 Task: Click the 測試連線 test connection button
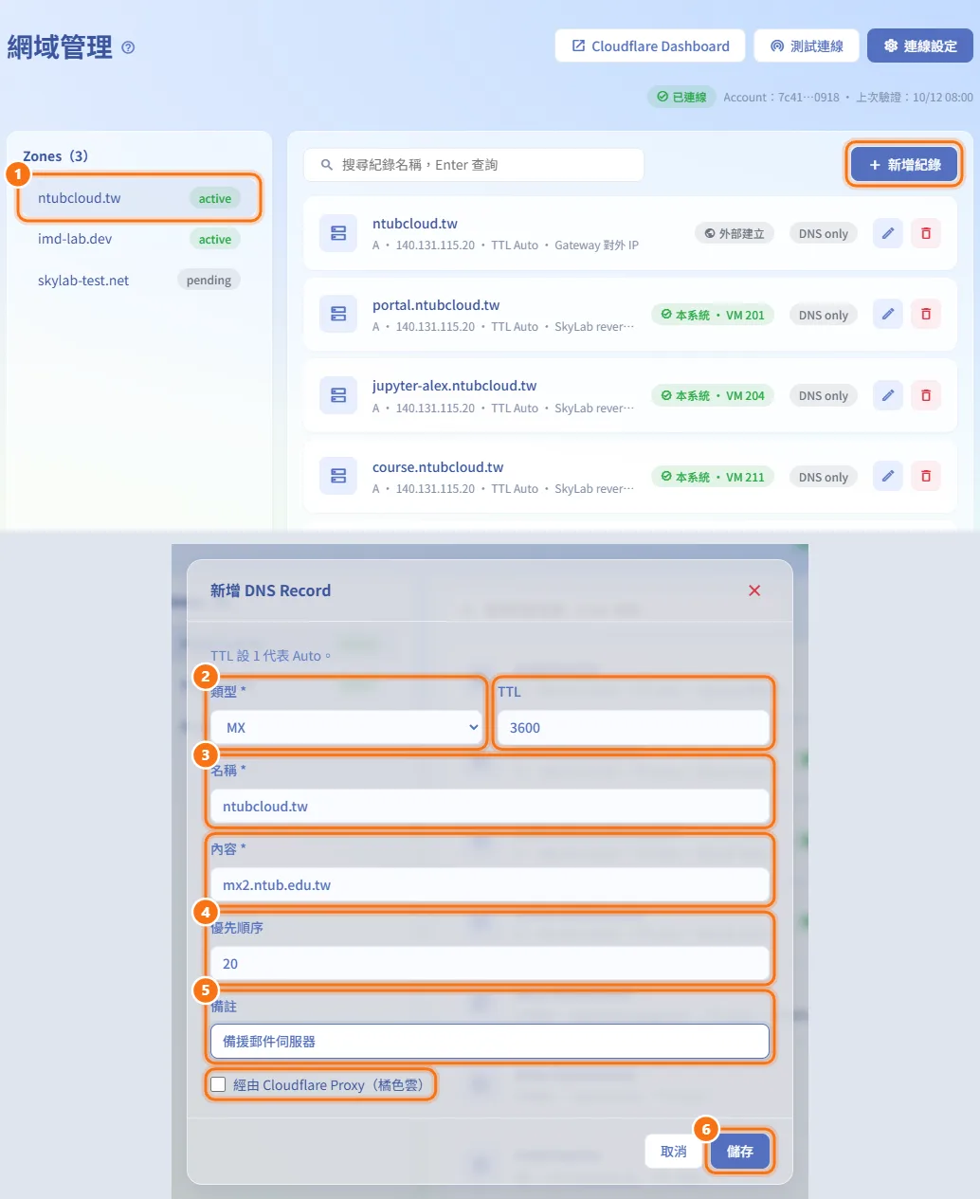point(807,45)
